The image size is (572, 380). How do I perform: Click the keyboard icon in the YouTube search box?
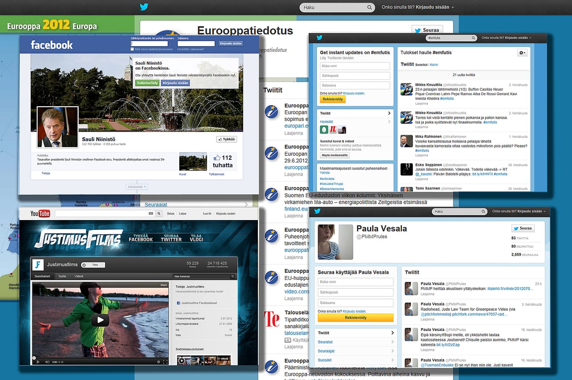click(x=150, y=213)
